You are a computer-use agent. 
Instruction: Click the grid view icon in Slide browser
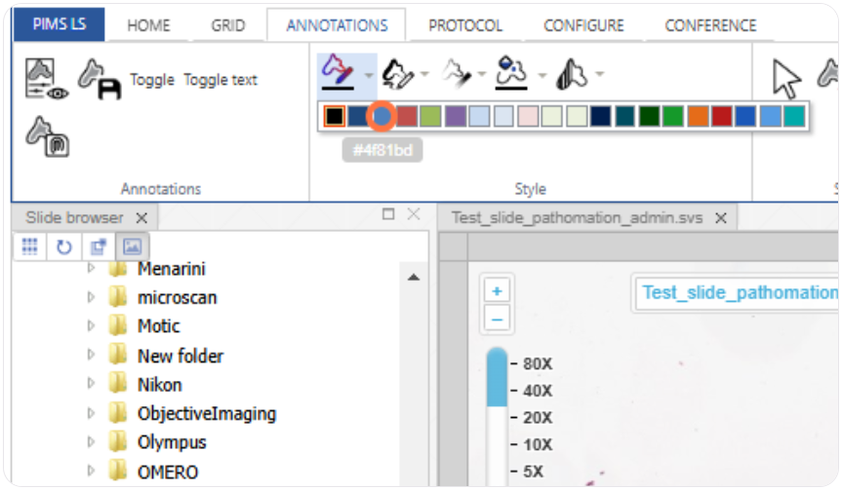point(30,246)
